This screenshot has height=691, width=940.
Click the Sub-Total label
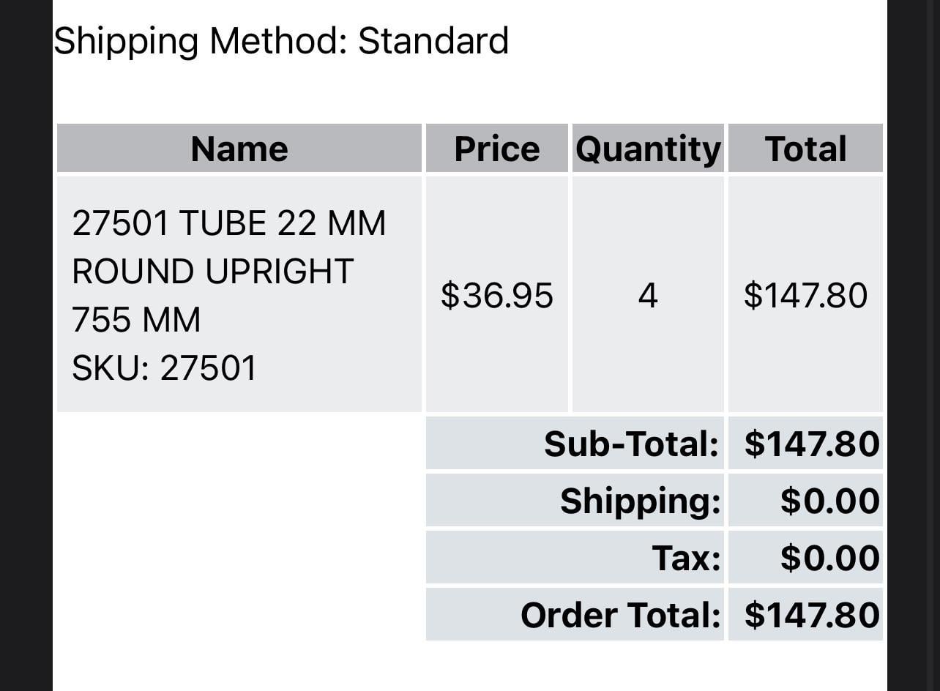point(631,444)
